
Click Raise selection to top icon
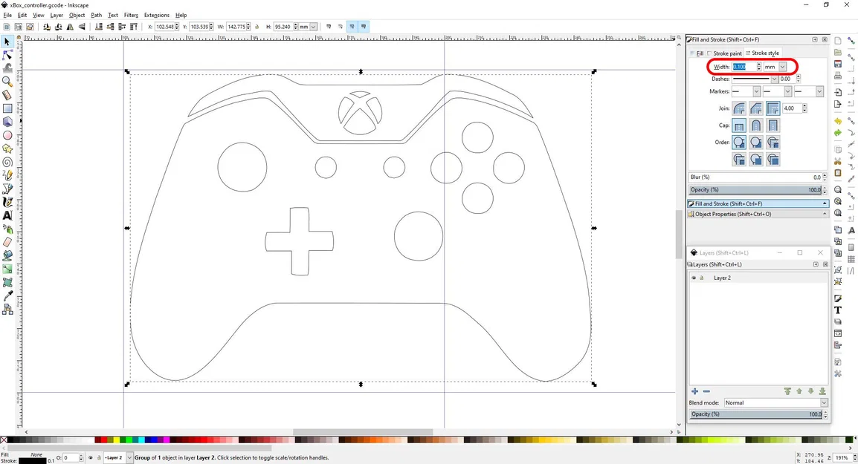(x=134, y=26)
